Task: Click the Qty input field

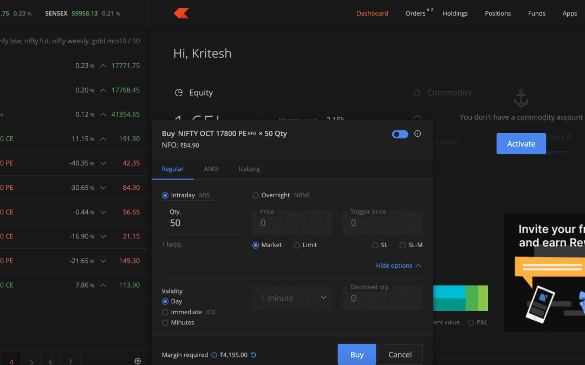Action: 201,223
